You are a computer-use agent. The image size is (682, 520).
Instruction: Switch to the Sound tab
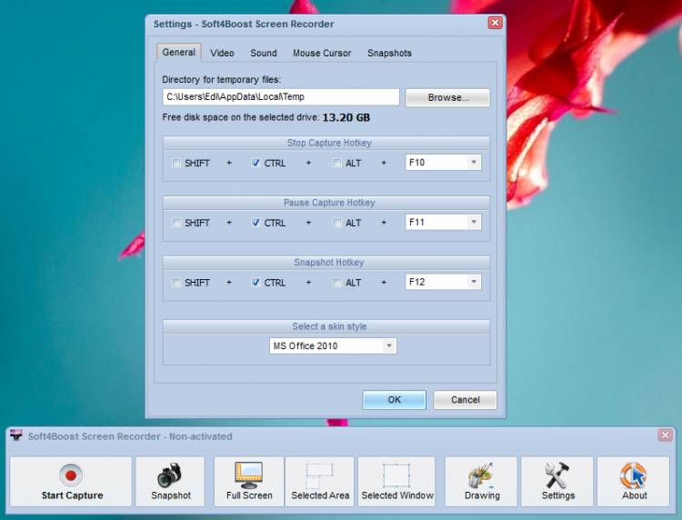(x=264, y=53)
